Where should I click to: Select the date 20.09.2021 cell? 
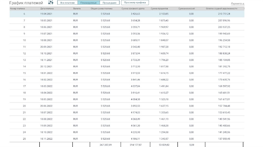pos(46,47)
